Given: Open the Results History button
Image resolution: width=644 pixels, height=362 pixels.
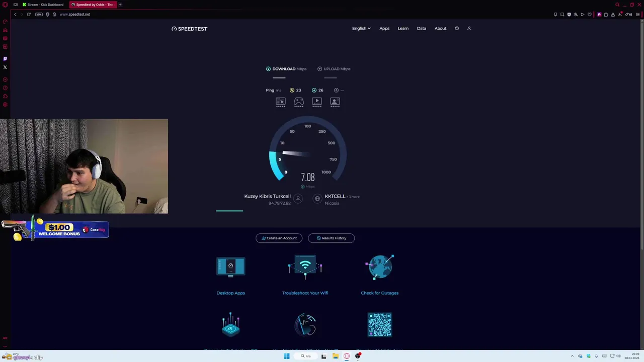Looking at the screenshot, I should (x=331, y=238).
